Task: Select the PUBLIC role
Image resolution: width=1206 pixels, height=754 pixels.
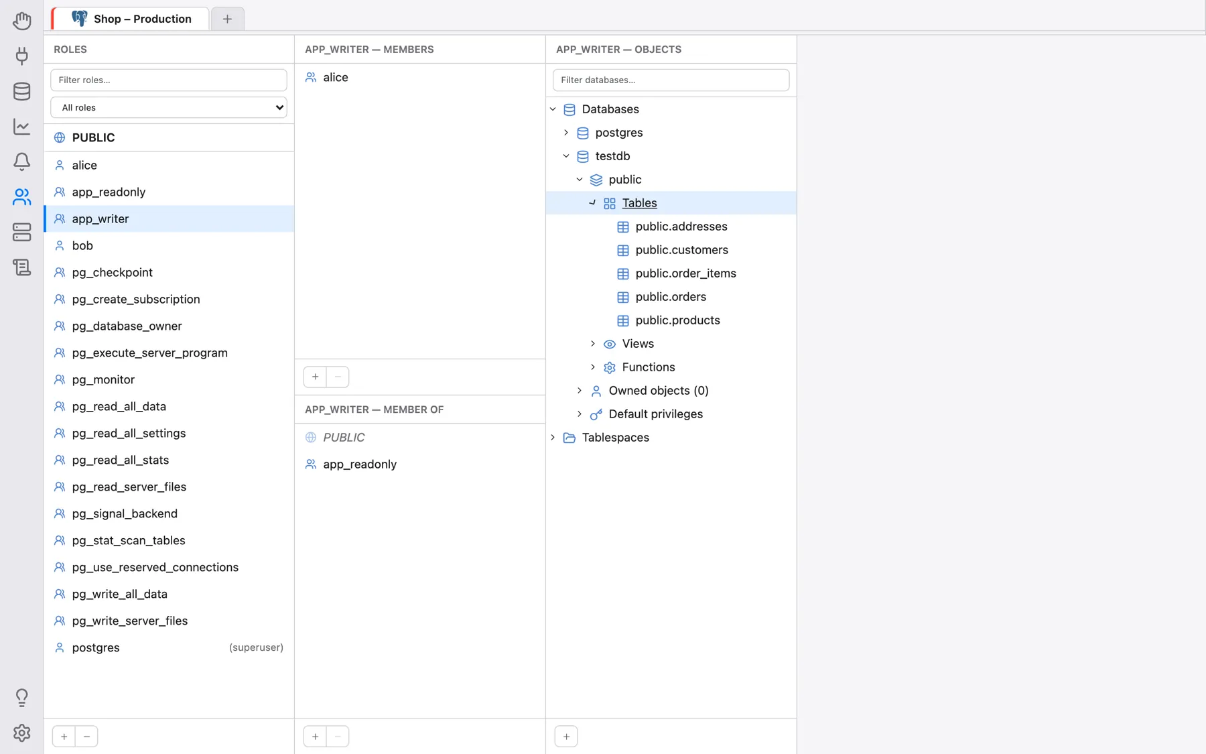Action: (x=169, y=137)
